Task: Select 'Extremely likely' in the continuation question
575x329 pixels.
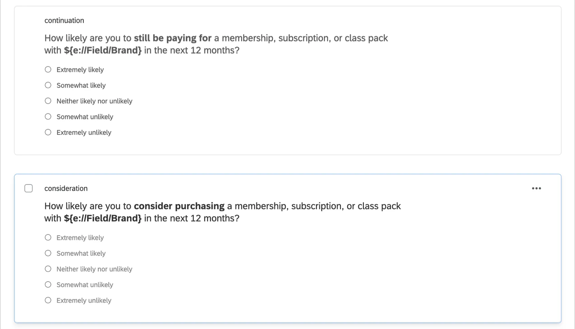Action: [48, 69]
